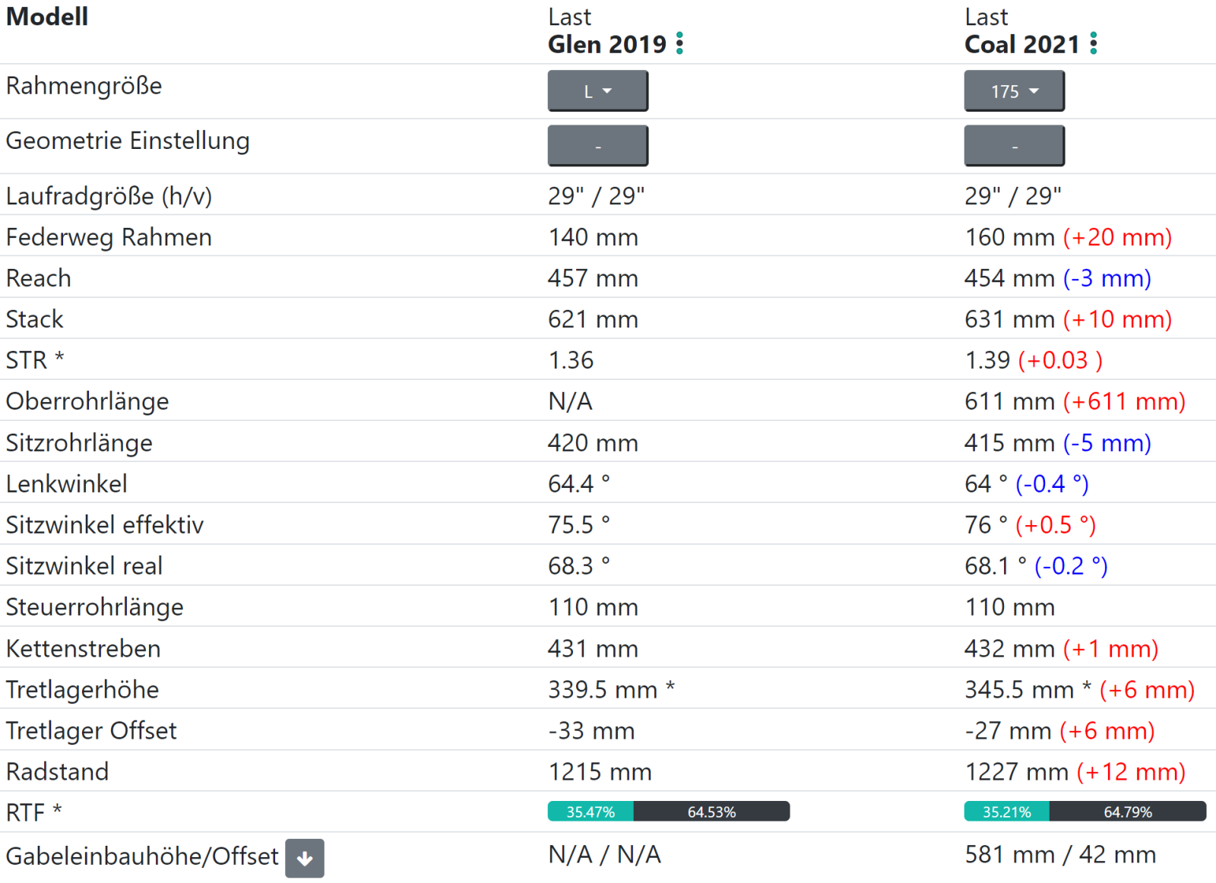Select the Coal 2021 model name
The height and width of the screenshot is (883, 1216).
[1021, 45]
